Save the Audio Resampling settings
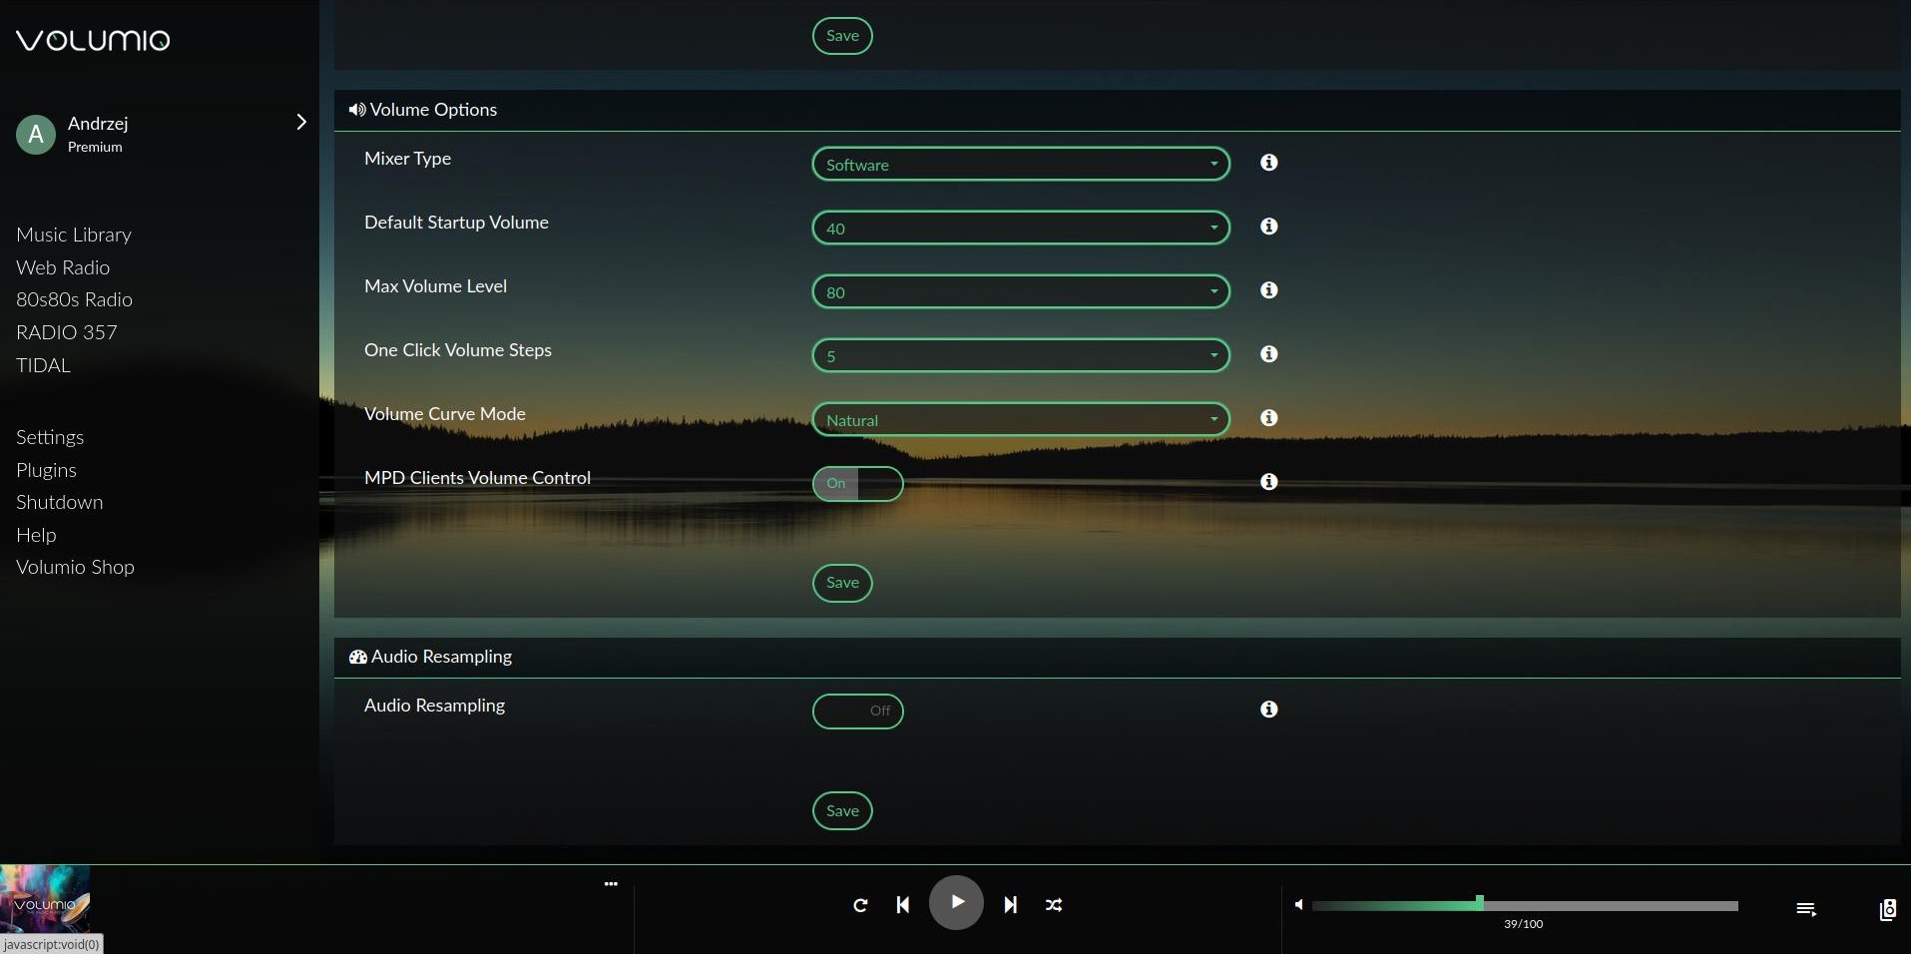The image size is (1911, 954). 842,811
